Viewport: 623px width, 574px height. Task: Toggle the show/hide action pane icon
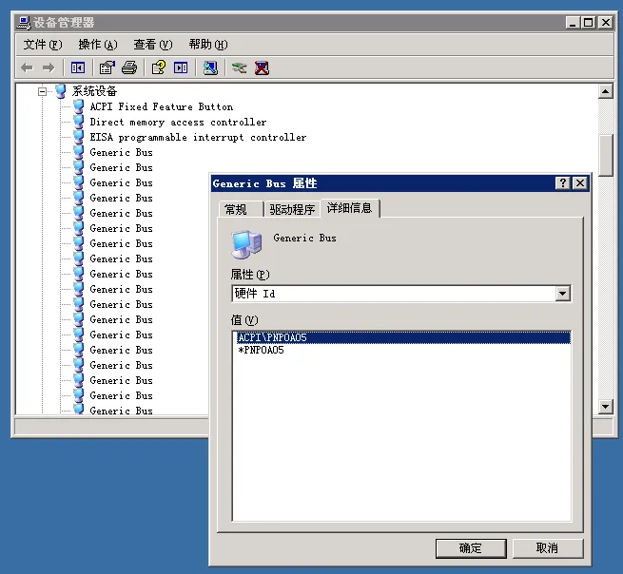(181, 67)
